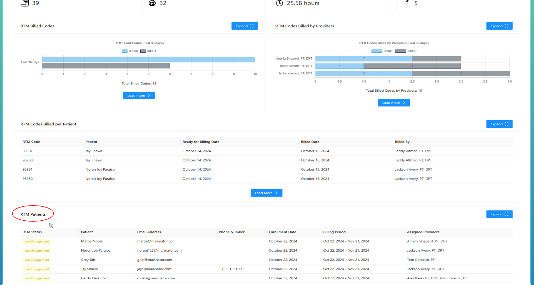Click the people icon beside 32

[152, 3]
